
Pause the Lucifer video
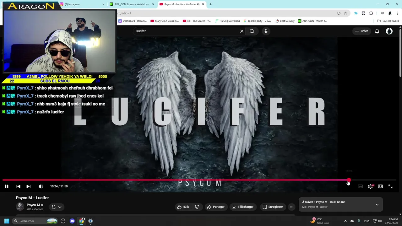(x=7, y=186)
